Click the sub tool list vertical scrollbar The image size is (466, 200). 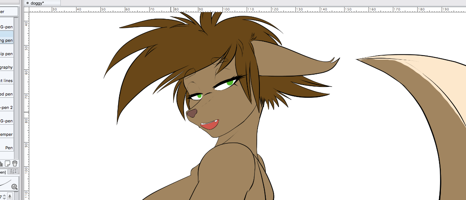[x=16, y=88]
